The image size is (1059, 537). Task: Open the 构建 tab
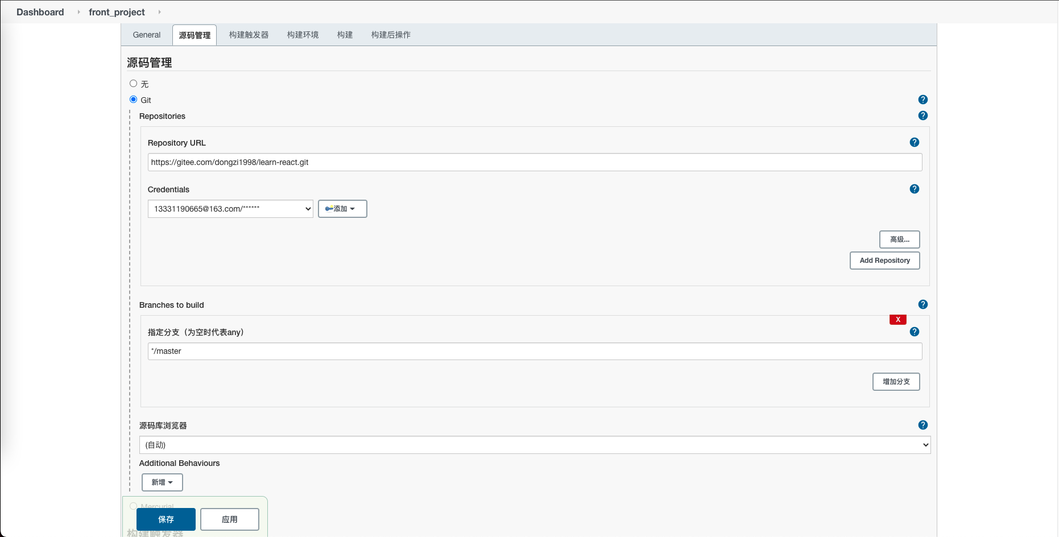[345, 35]
